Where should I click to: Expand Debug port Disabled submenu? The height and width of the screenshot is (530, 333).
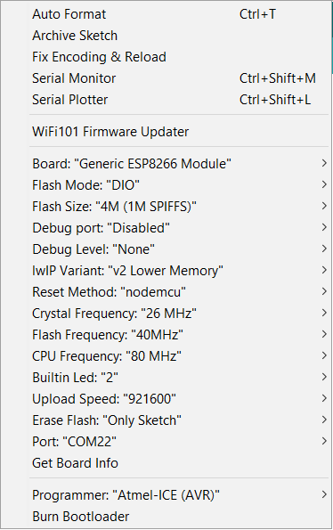(x=179, y=228)
